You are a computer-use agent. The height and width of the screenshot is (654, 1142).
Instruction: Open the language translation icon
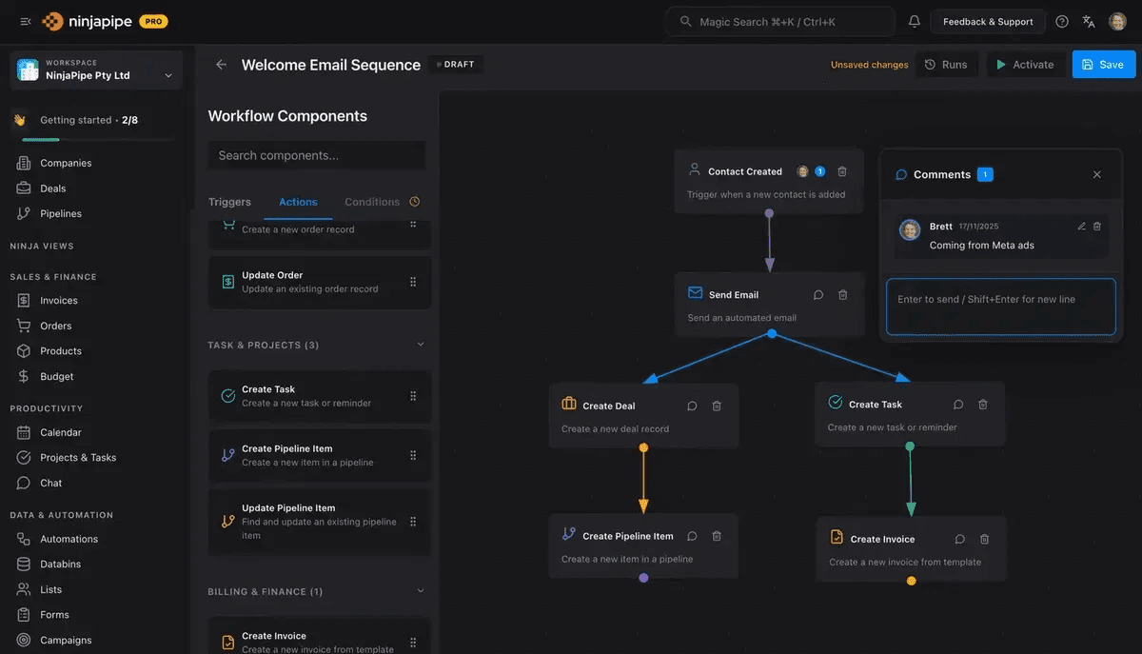(x=1089, y=20)
